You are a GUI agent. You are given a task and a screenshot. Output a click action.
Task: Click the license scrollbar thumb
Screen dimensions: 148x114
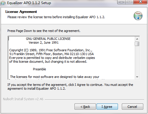[x=137, y=44]
